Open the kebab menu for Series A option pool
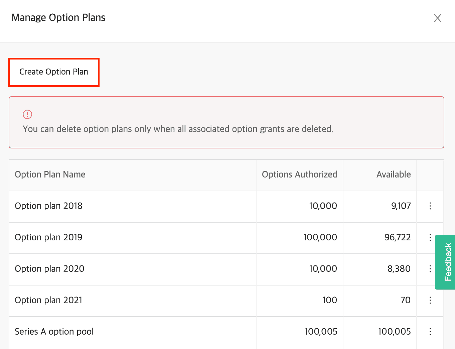This screenshot has height=349, width=455. coord(430,332)
